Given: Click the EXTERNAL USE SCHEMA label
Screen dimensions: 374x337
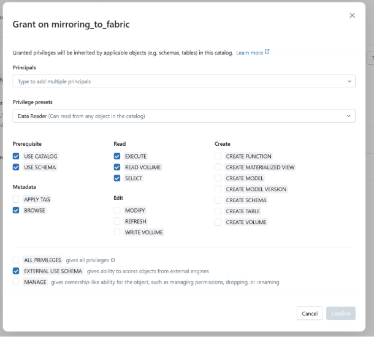Looking at the screenshot, I should 53,271.
